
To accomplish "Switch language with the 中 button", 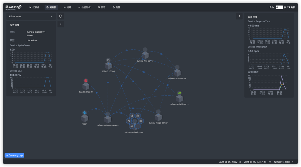I will 270,162.
